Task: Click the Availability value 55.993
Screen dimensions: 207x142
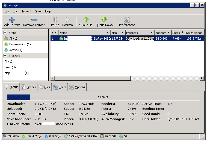Action: tap(132, 114)
